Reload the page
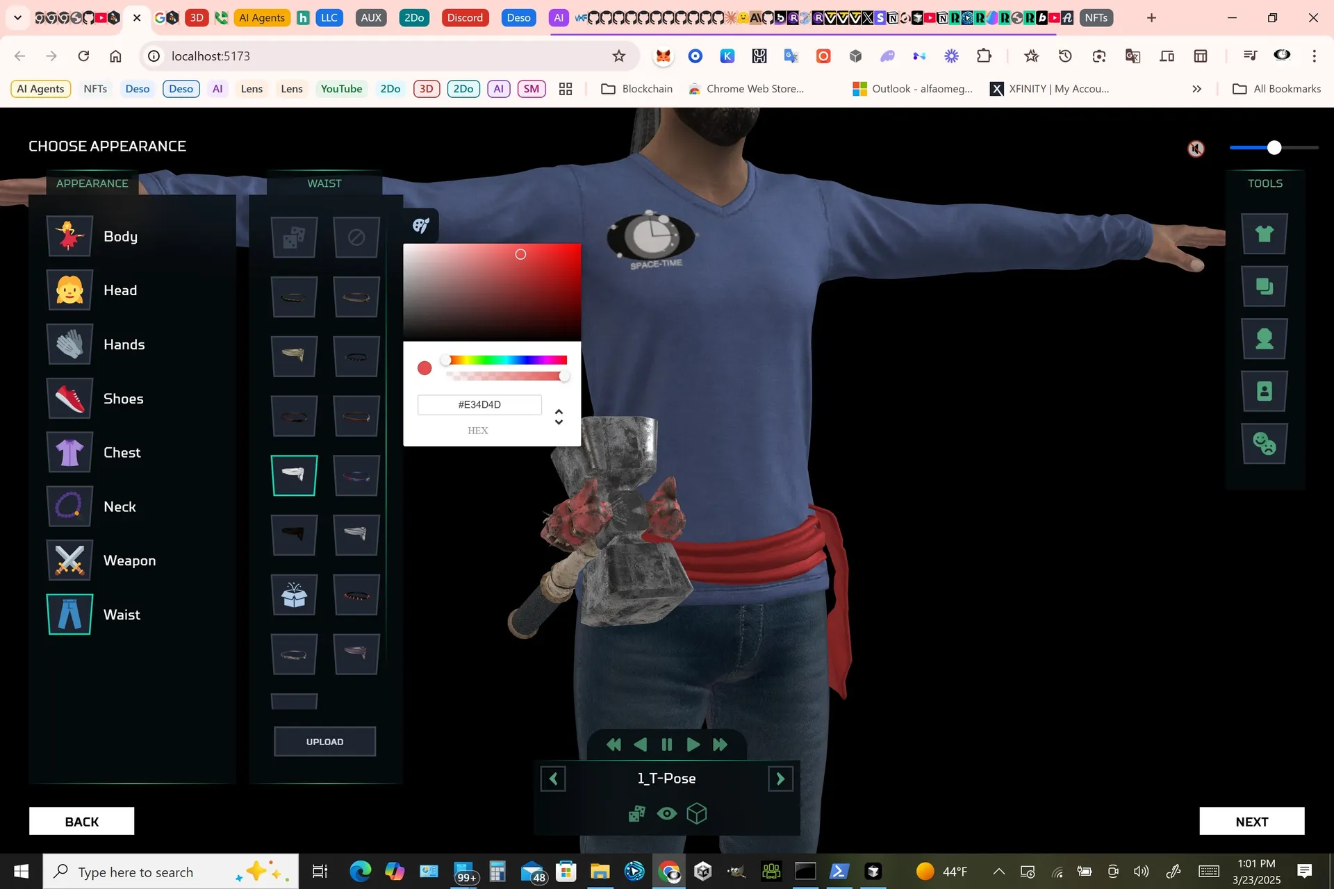Screen dimensions: 1334x889 coord(83,56)
